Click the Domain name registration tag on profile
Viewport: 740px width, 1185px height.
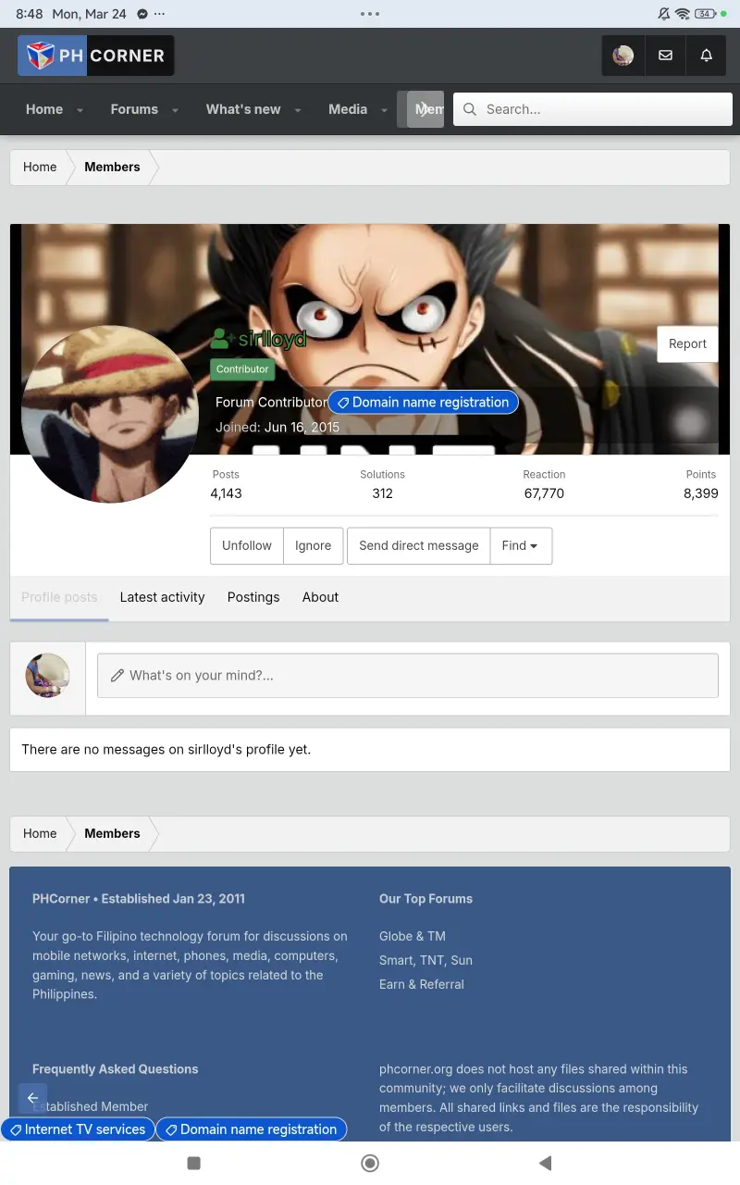coord(424,403)
